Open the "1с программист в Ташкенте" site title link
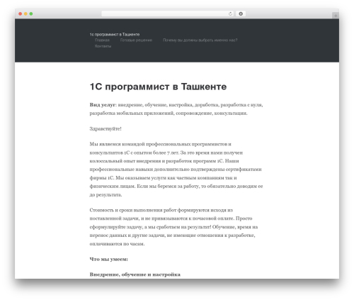The height and width of the screenshot is (300, 354). (115, 35)
